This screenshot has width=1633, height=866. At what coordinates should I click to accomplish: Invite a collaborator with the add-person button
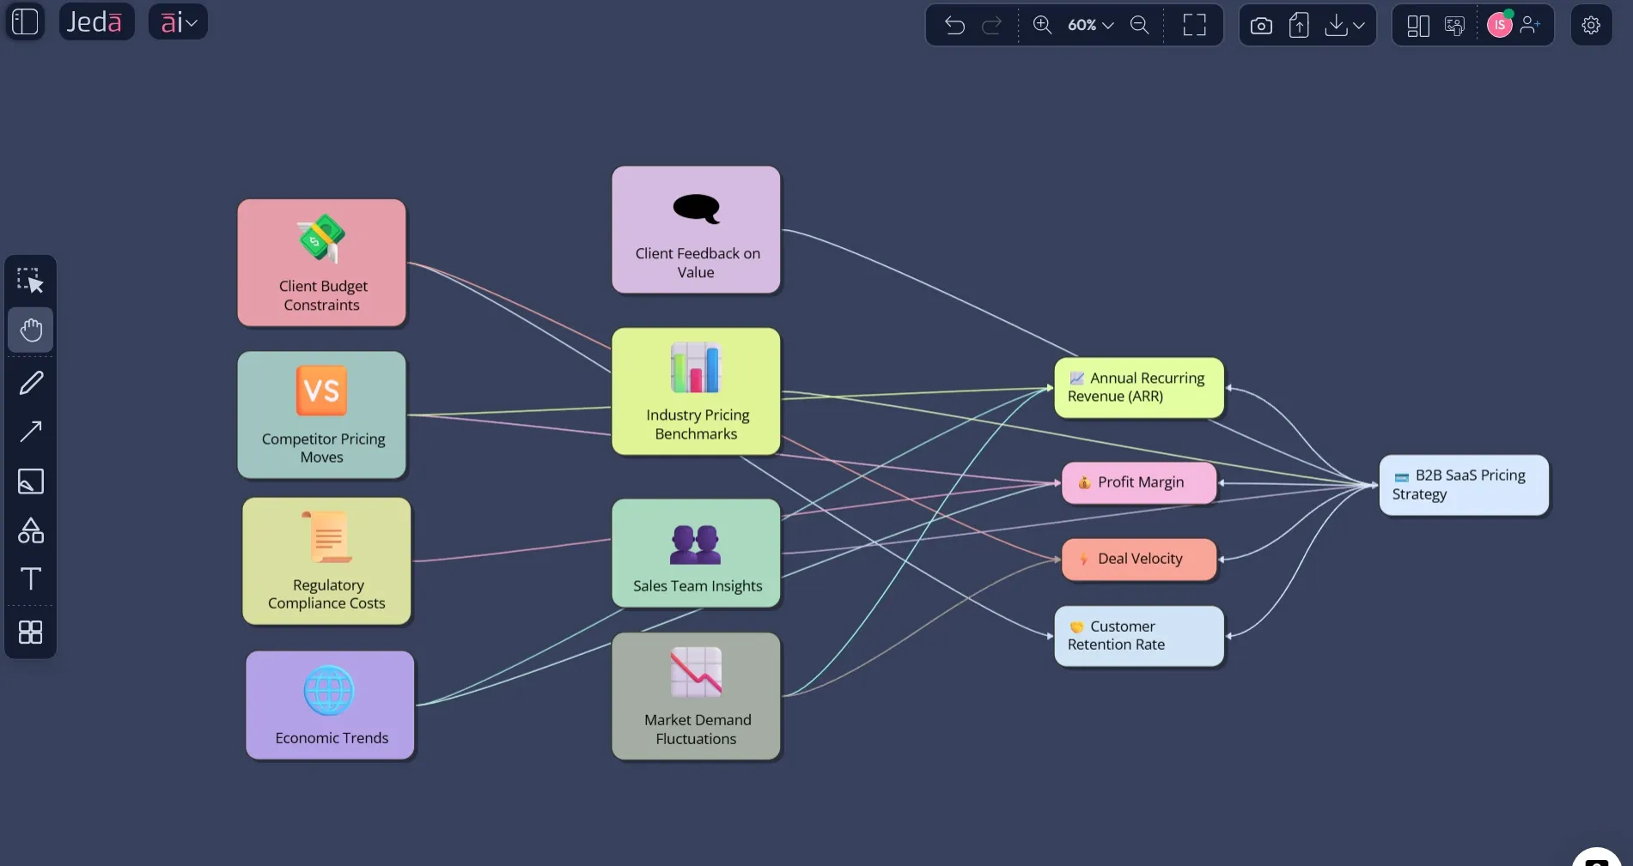click(1531, 25)
